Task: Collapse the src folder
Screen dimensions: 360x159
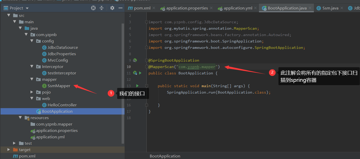Action: click(x=9, y=15)
